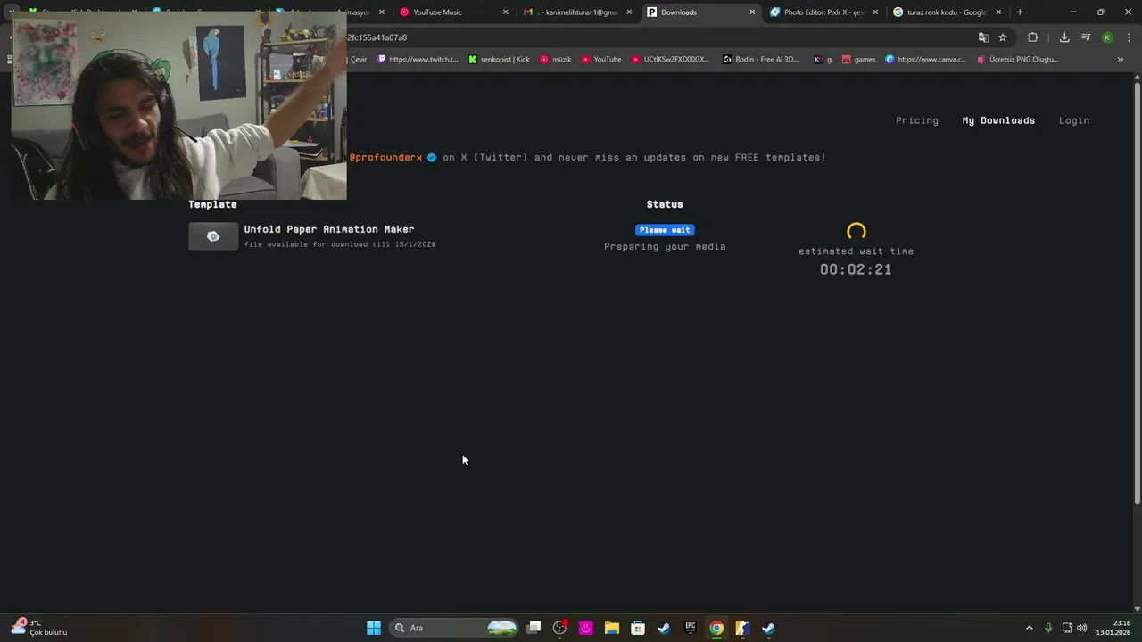Open My Downloads in site navigation
1142x642 pixels.
pos(998,120)
